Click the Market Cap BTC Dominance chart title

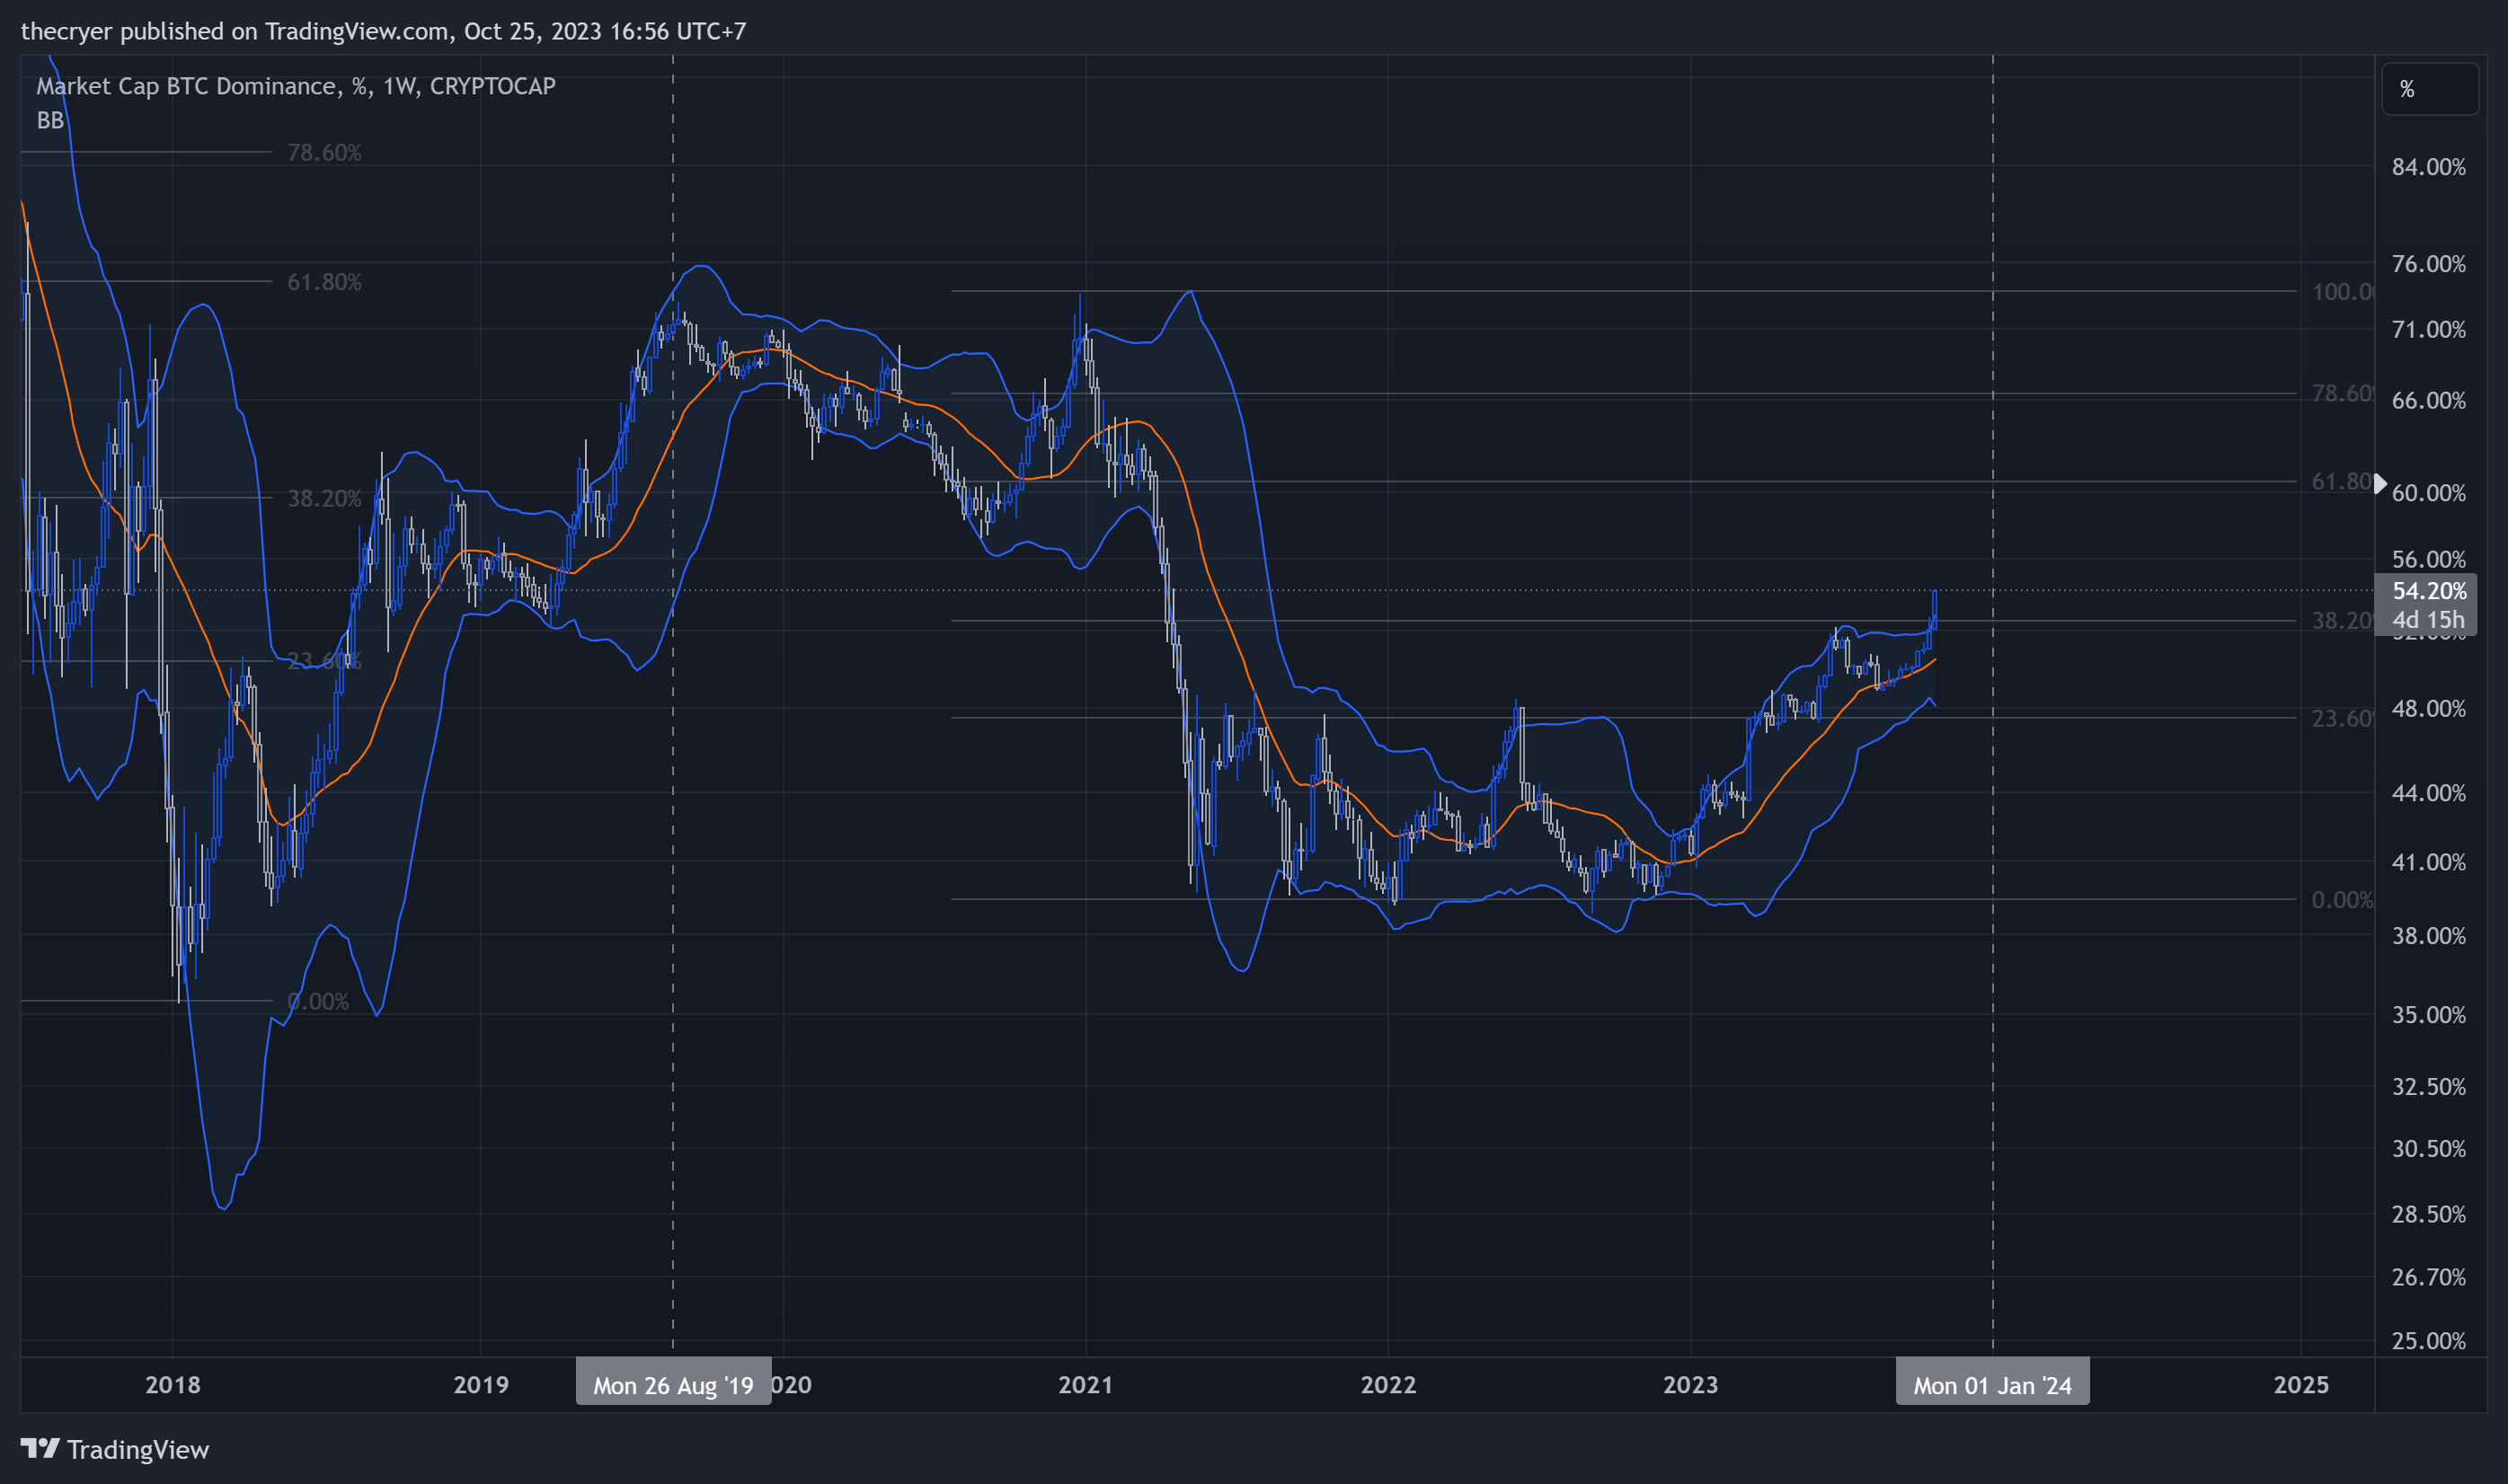tap(296, 86)
